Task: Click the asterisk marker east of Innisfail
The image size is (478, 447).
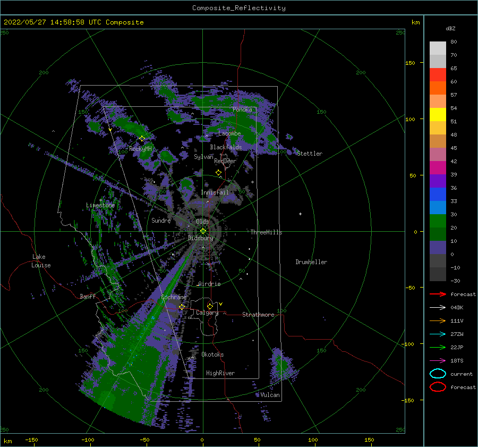Action: 252,182
